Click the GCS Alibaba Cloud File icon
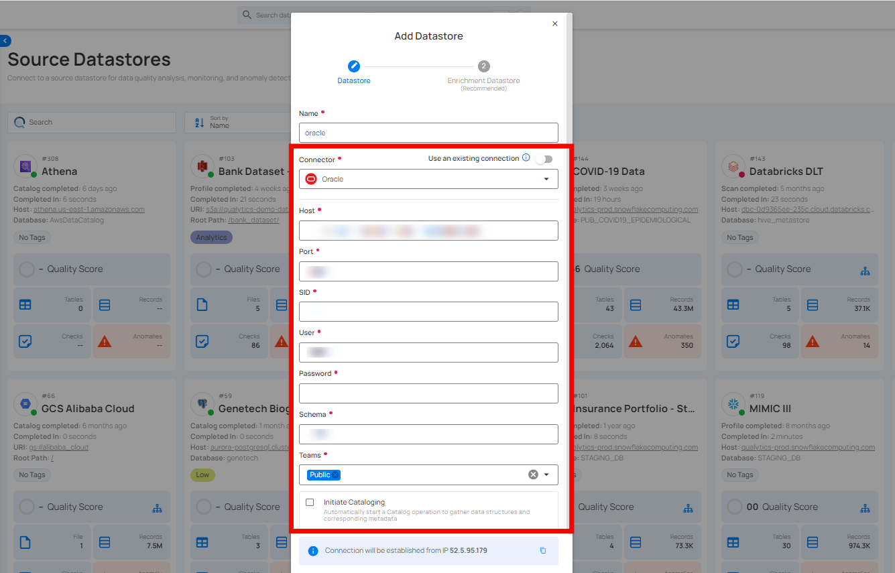This screenshot has width=895, height=573. pyautogui.click(x=25, y=542)
